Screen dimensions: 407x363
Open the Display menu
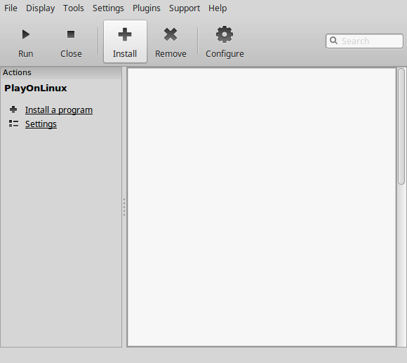(x=40, y=8)
